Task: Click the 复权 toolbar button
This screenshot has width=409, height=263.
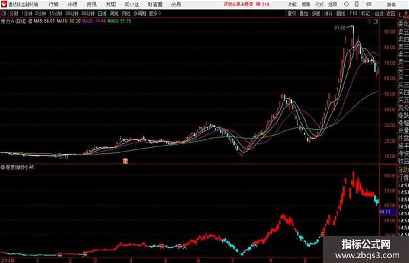Action: click(x=292, y=13)
